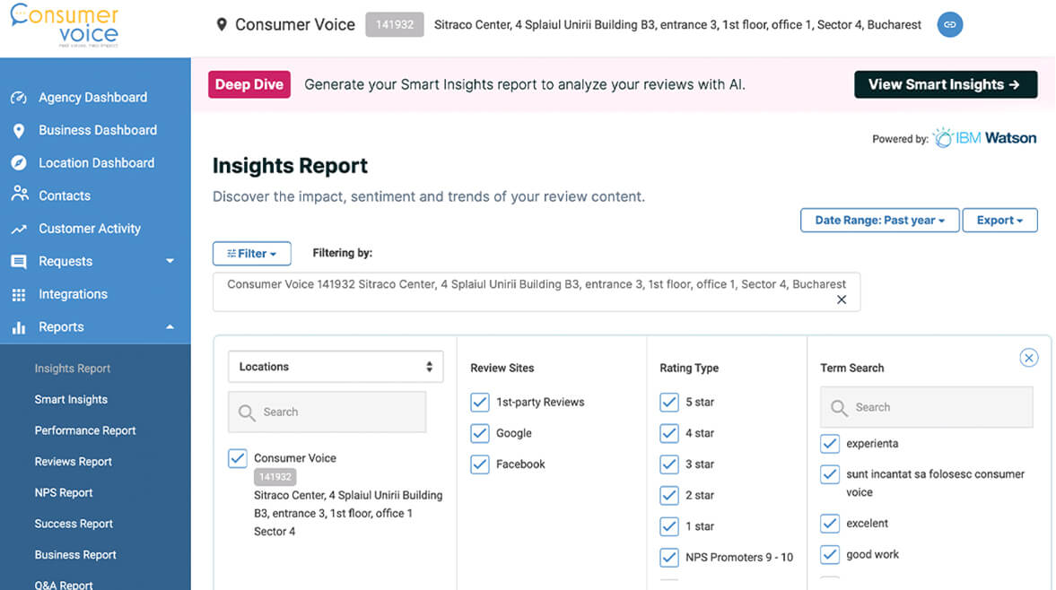Screen dimensions: 1056x590
Task: Open Smart Insights in sidebar
Action: point(71,400)
